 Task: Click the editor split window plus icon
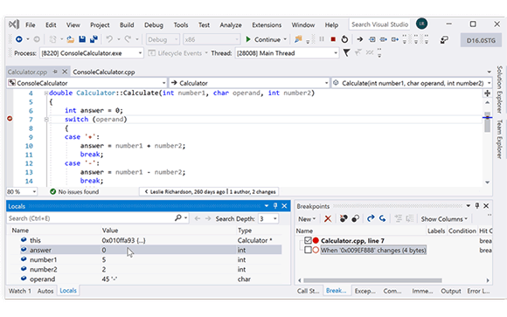[487, 93]
